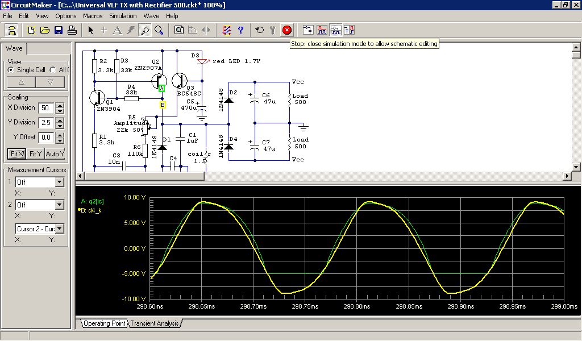The height and width of the screenshot is (341, 582).
Task: Select the Single Cell radio button
Action: click(x=11, y=70)
